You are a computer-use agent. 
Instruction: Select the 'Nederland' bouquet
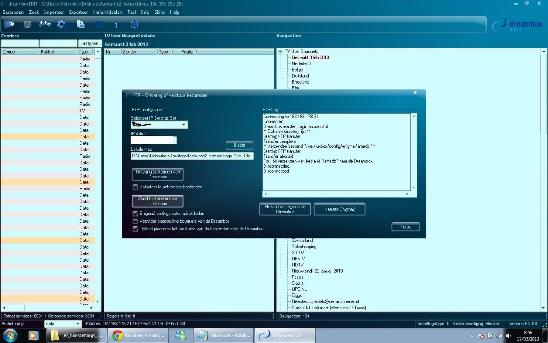[301, 63]
